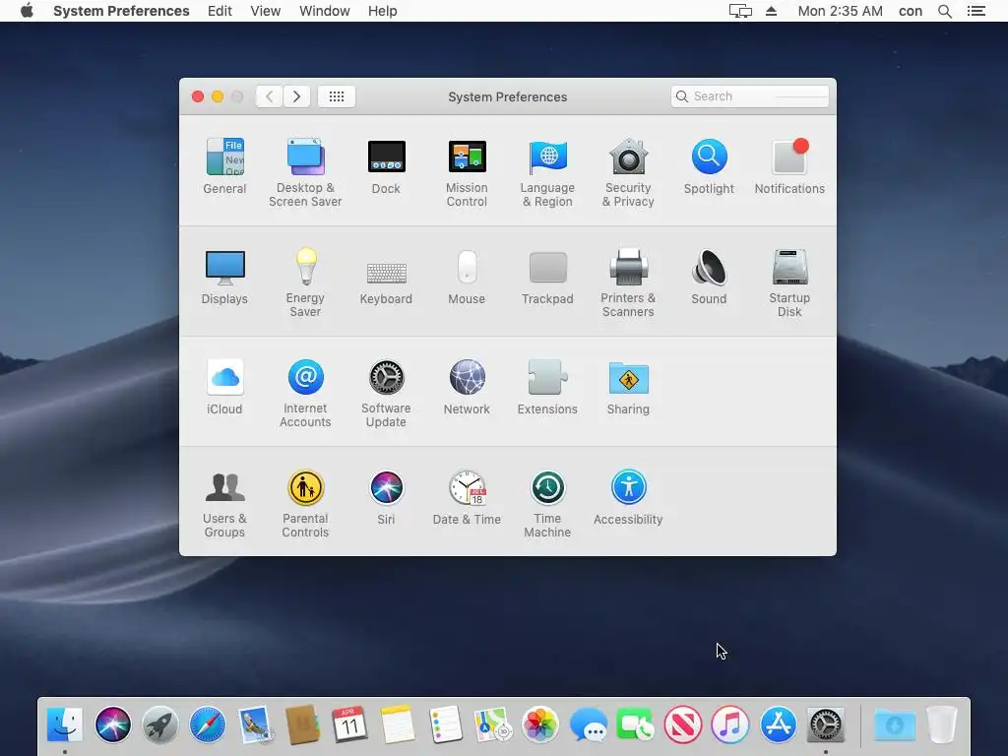The image size is (1008, 756).
Task: Click the Show All grid button
Action: click(337, 96)
